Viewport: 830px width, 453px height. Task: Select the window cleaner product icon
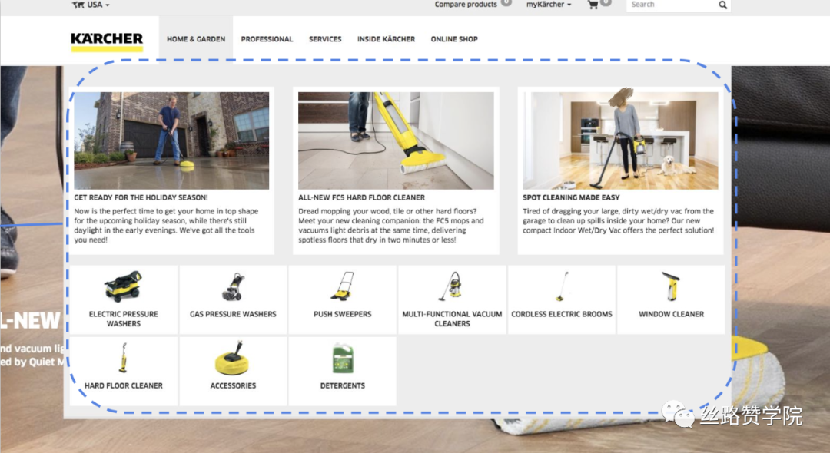coord(671,286)
